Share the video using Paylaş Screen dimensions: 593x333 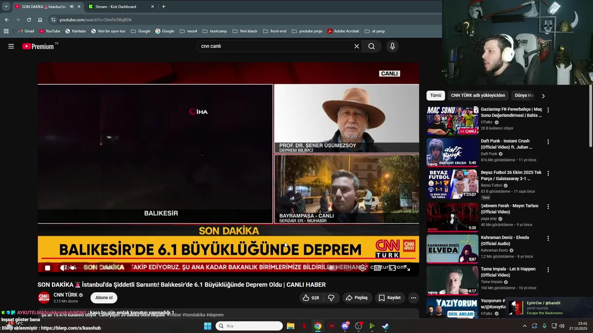357,298
